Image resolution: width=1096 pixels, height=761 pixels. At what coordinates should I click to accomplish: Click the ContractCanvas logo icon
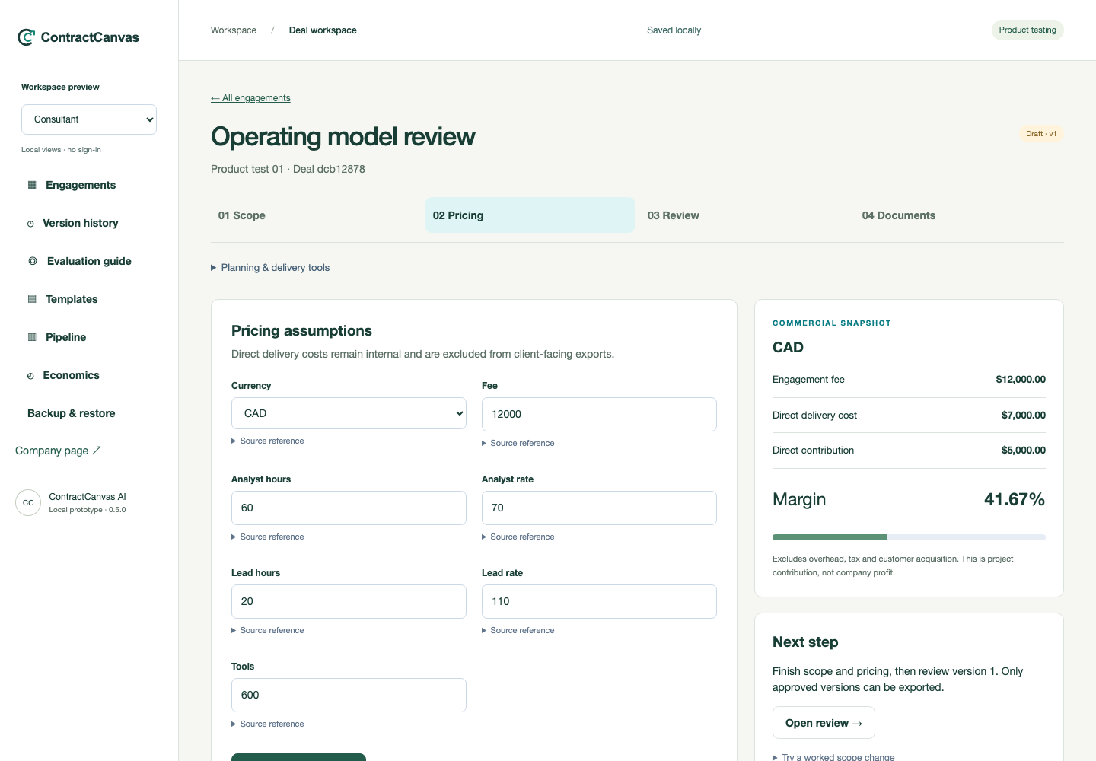tap(26, 37)
